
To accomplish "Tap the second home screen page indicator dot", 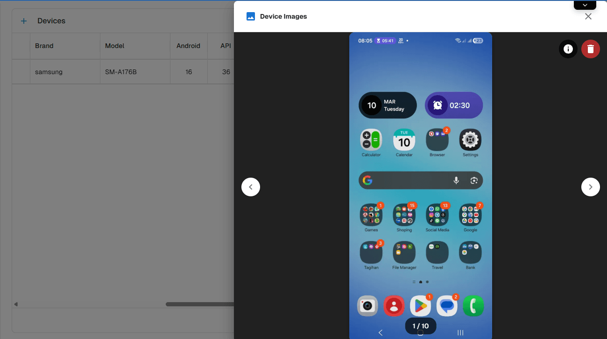I will click(420, 282).
